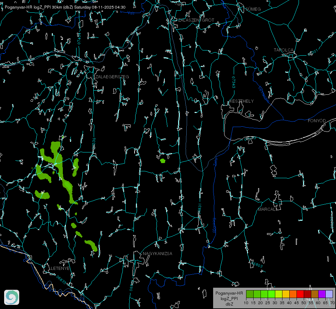Select the 10–15 dBZ dark green legend swatch
Image resolution: width=336 pixels, height=309 pixels.
click(x=250, y=294)
